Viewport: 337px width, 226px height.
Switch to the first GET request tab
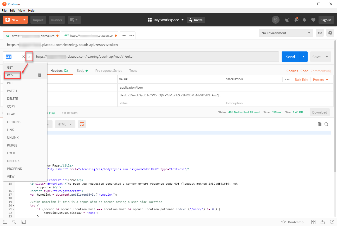point(32,36)
